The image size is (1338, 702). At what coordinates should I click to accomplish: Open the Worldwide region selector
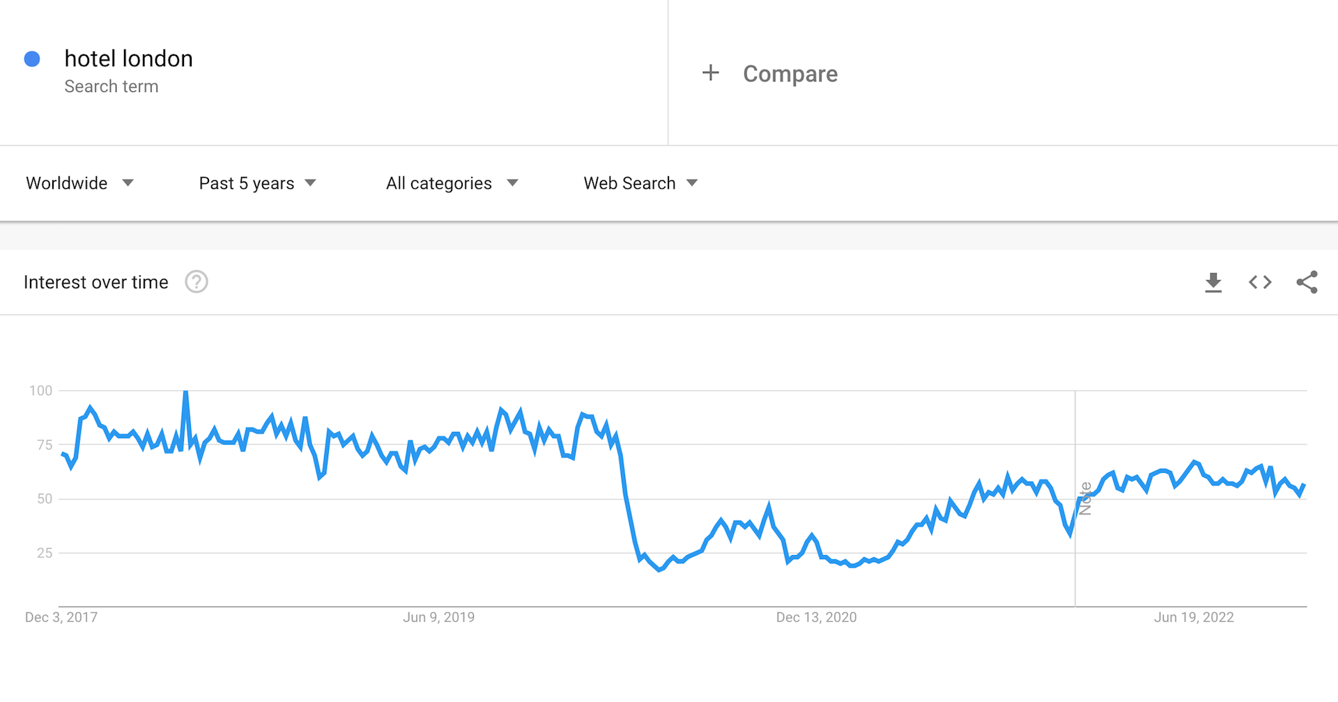pyautogui.click(x=66, y=182)
